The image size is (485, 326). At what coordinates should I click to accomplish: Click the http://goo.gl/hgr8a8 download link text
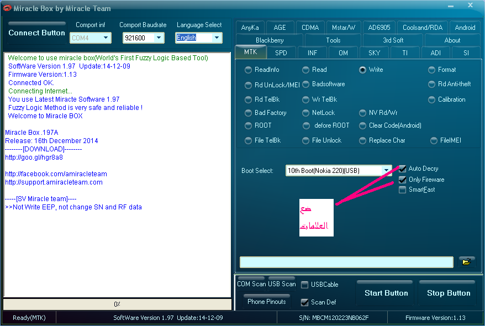click(x=34, y=157)
